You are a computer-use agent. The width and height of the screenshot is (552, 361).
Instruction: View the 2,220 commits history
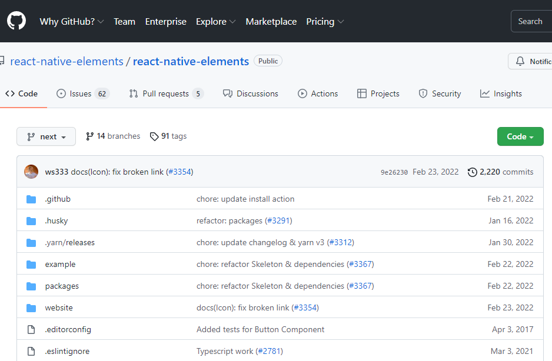tap(500, 172)
